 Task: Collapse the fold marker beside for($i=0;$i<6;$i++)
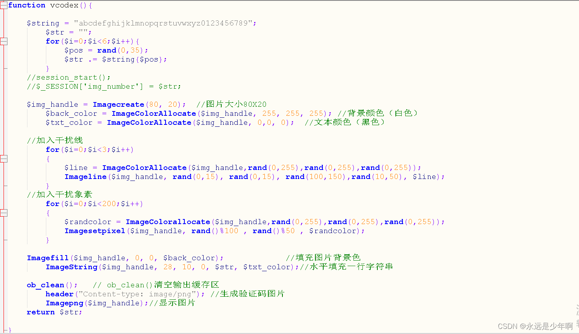point(4,41)
